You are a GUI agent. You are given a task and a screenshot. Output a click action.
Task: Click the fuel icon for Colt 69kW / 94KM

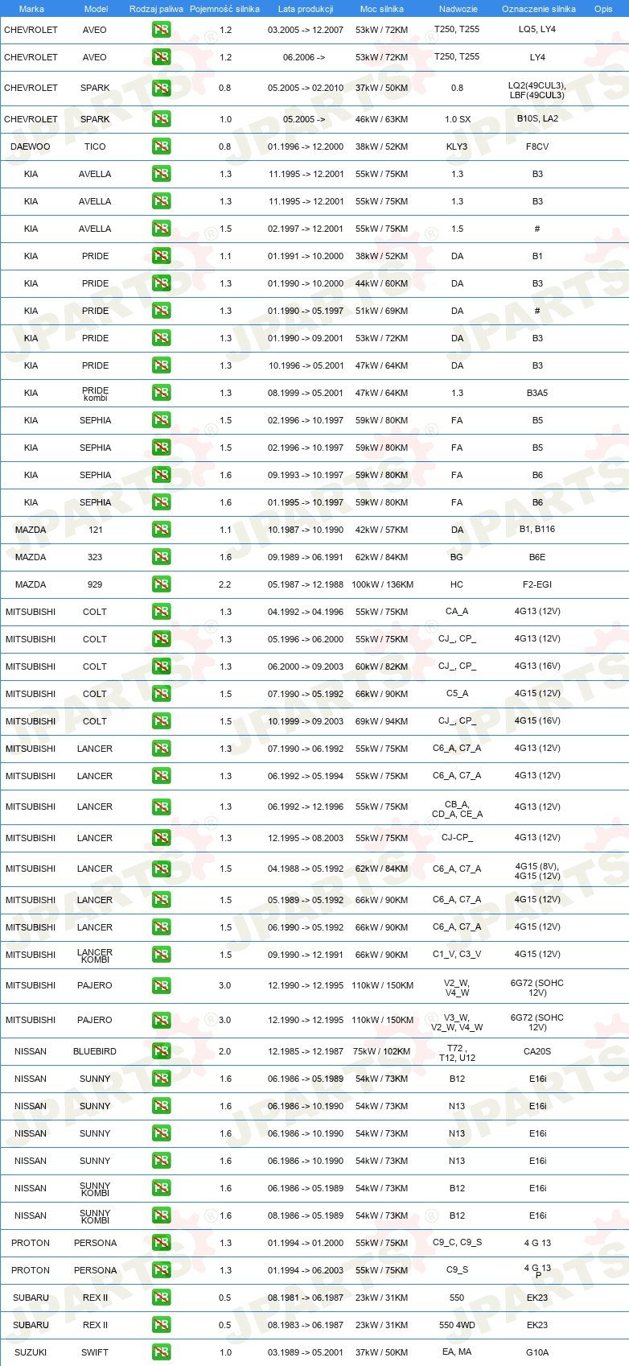coord(161,721)
